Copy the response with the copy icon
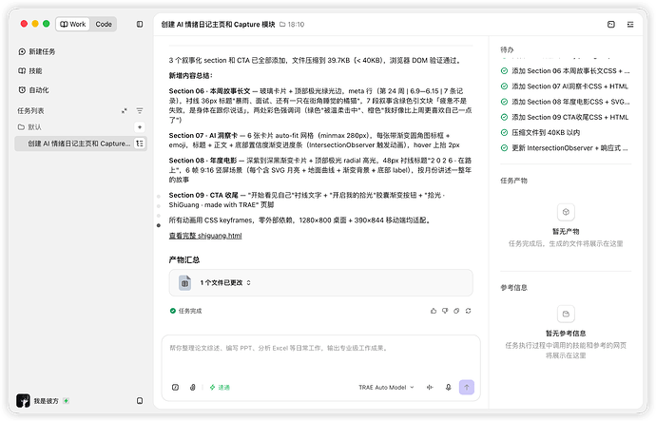Image resolution: width=656 pixels, height=421 pixels. [456, 311]
